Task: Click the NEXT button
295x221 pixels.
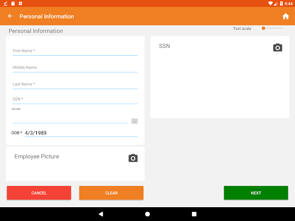Action: point(256,193)
